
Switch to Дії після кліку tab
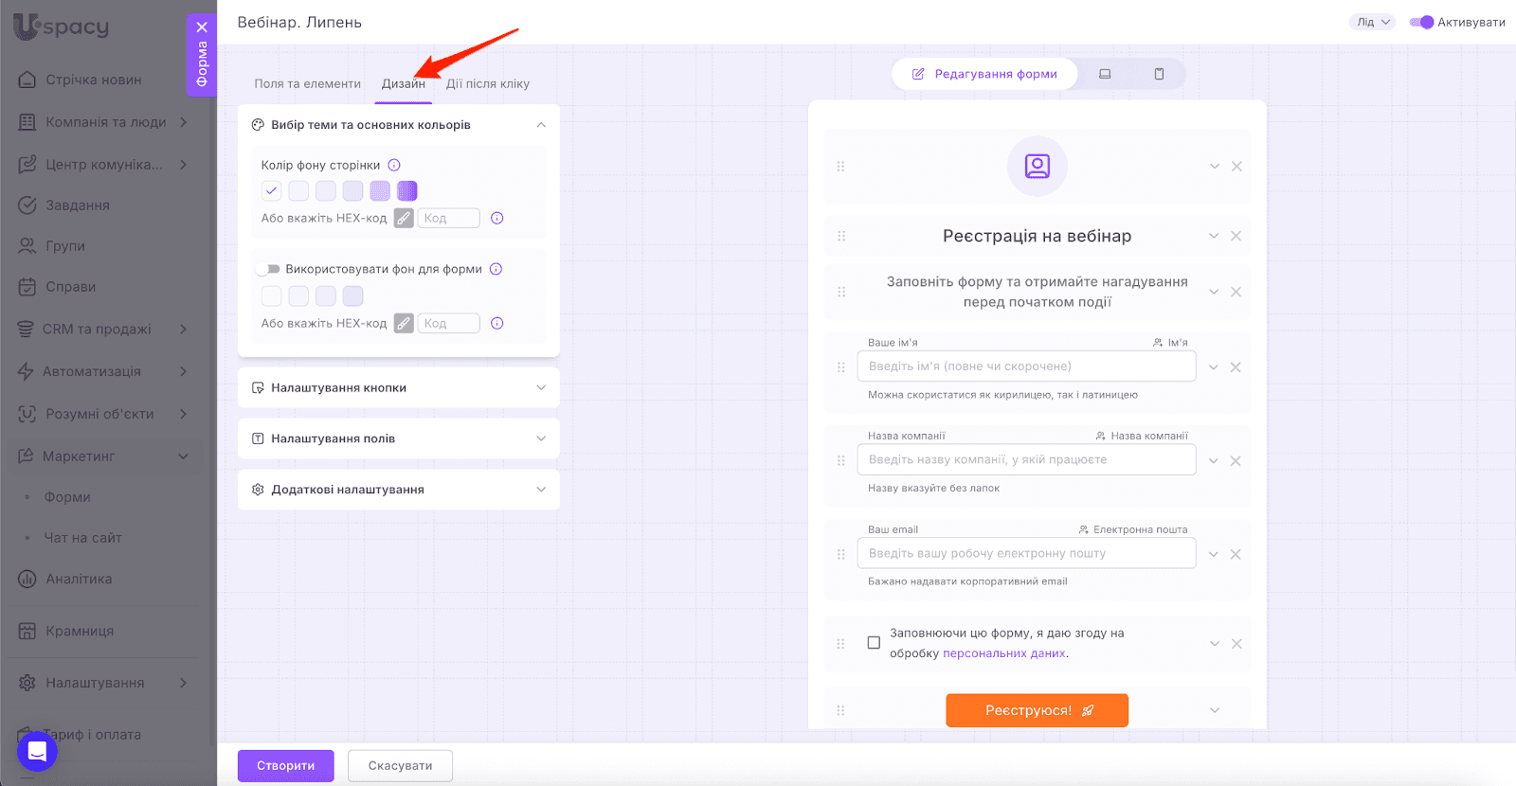488,83
